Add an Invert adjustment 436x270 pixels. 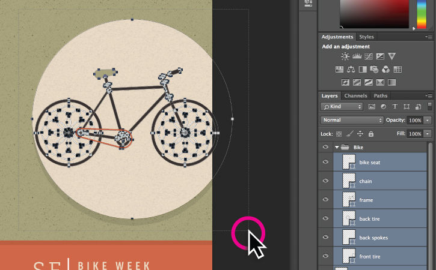(x=345, y=82)
